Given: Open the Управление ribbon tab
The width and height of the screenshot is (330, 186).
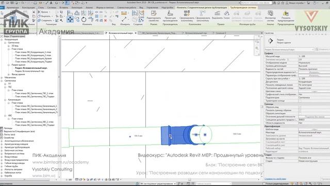Looking at the screenshot, I should 152,7.
